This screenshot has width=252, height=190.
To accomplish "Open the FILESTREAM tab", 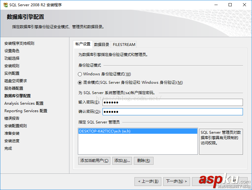I will [x=124, y=44].
